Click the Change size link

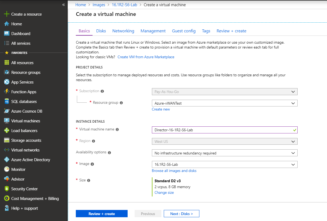(164, 192)
